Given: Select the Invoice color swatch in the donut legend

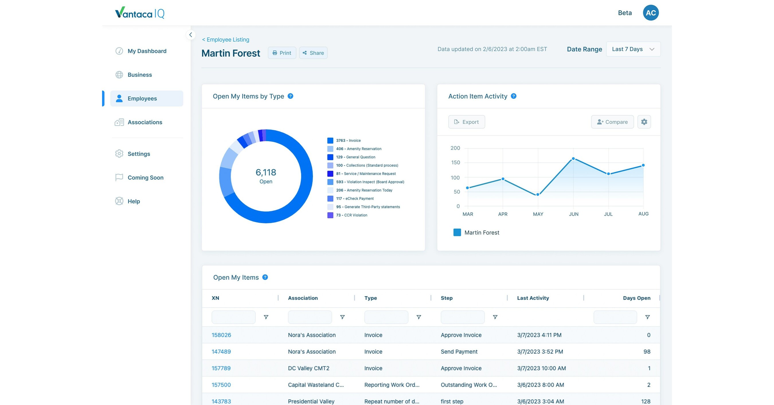Looking at the screenshot, I should (x=330, y=140).
